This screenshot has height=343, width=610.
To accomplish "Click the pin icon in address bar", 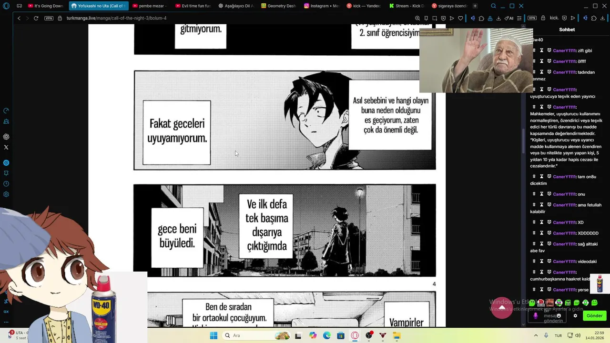I will pos(426,18).
